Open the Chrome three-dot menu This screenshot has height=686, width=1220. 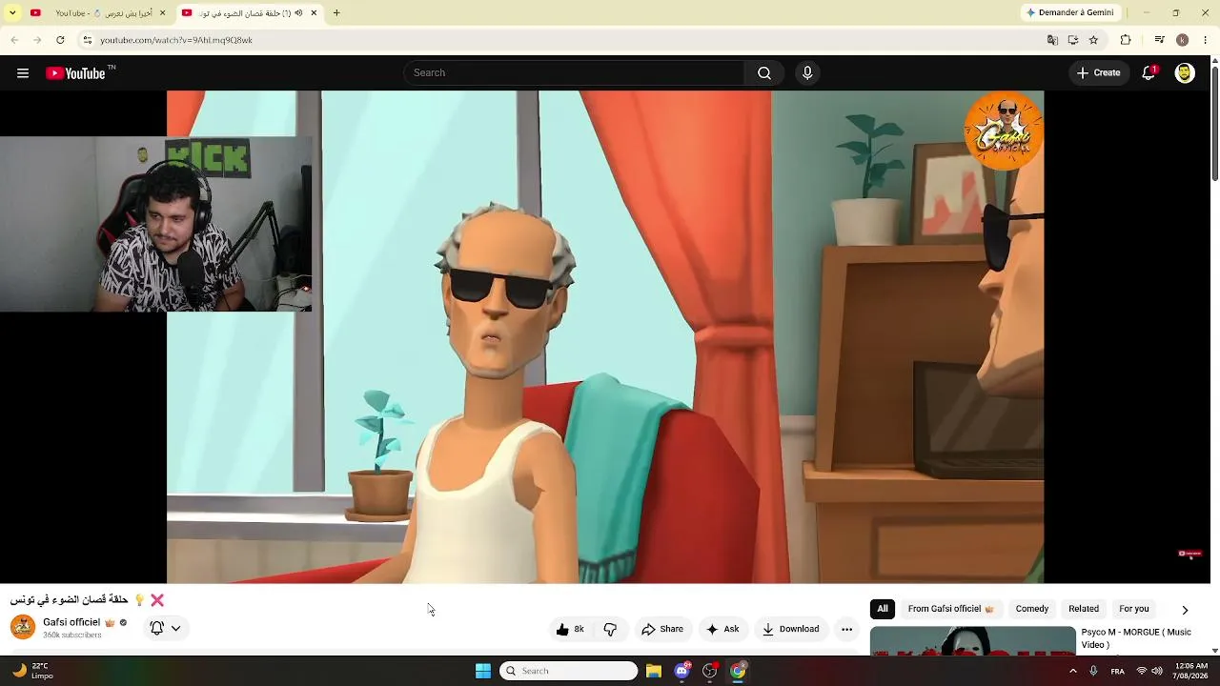click(x=1206, y=40)
